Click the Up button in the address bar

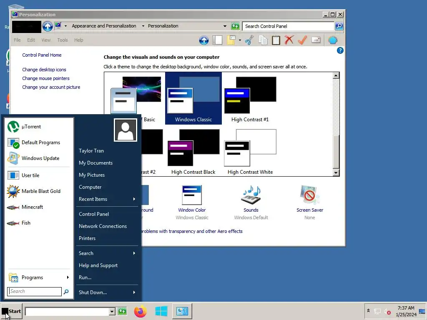tap(48, 26)
